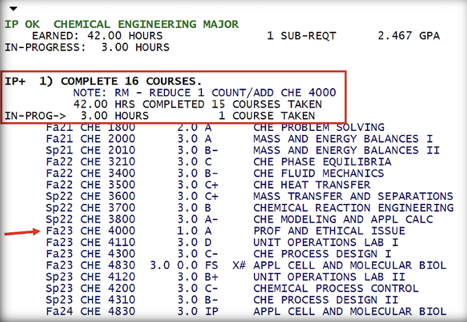Click the 2.467 GPA value

point(408,36)
